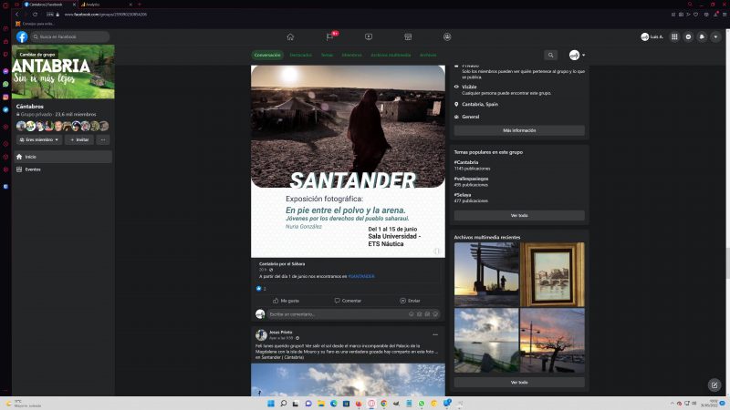Screen dimensions: 730x410
Task: Click the group search magnifier icon
Action: (x=550, y=56)
